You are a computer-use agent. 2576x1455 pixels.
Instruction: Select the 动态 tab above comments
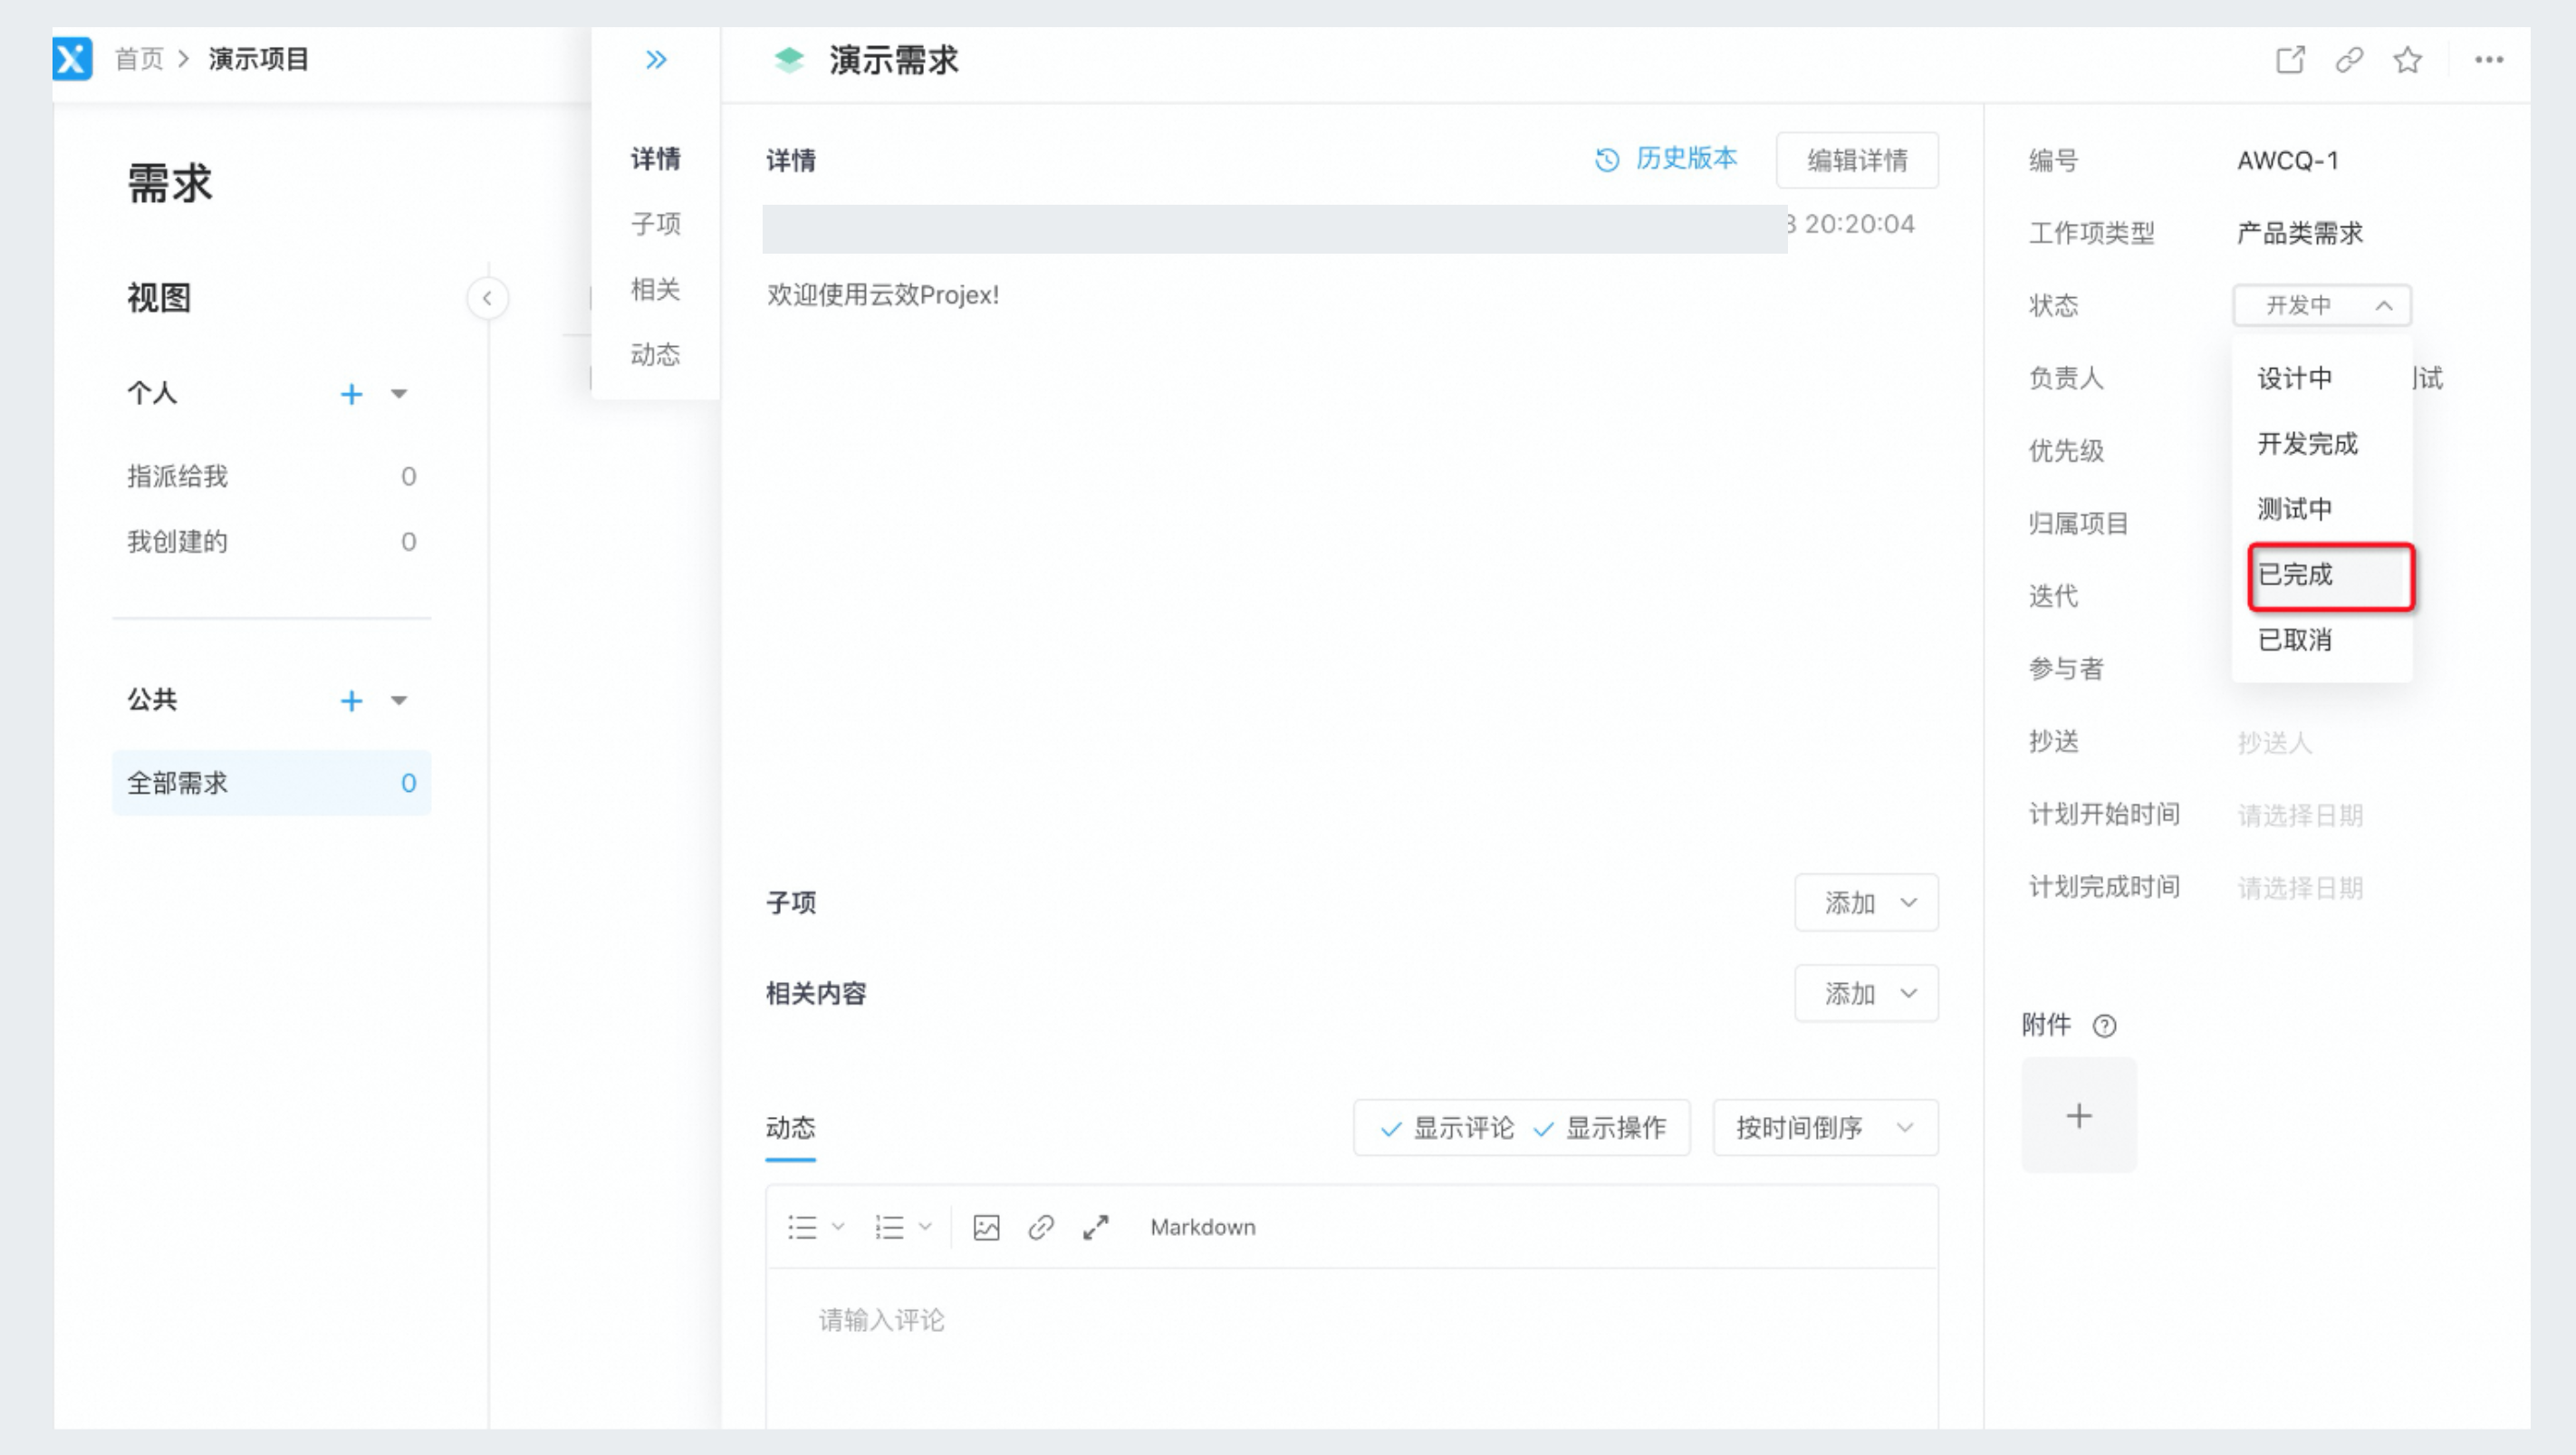790,1128
